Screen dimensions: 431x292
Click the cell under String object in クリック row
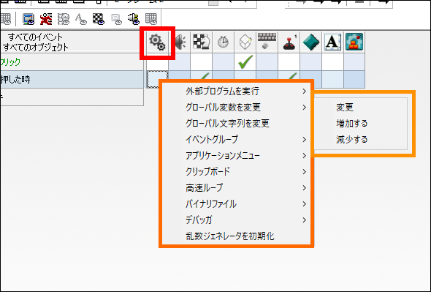[x=332, y=62]
